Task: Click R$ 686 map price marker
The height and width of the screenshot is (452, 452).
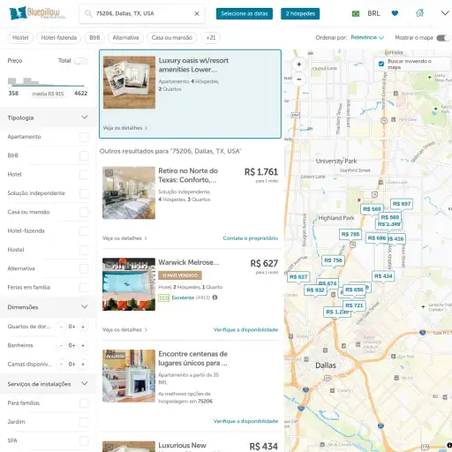Action: pos(376,238)
